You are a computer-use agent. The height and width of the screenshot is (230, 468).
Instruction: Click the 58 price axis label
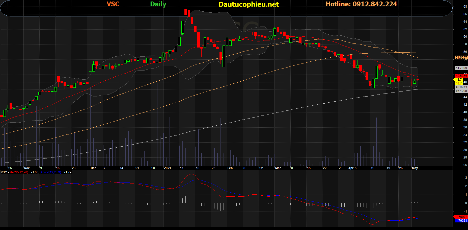pos(465,44)
